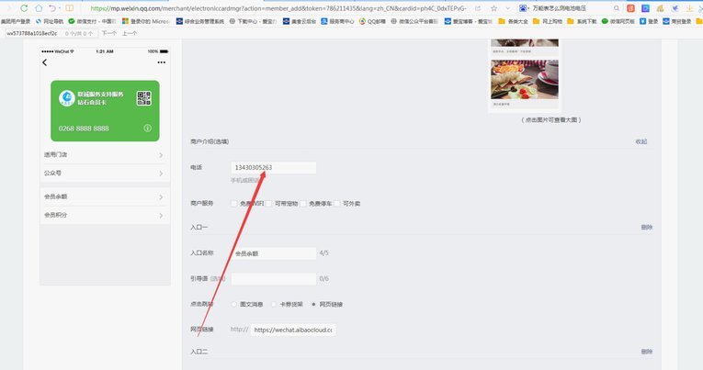The height and width of the screenshot is (370, 703).
Task: Expand the 公众号 row in preview
Action: pos(105,173)
